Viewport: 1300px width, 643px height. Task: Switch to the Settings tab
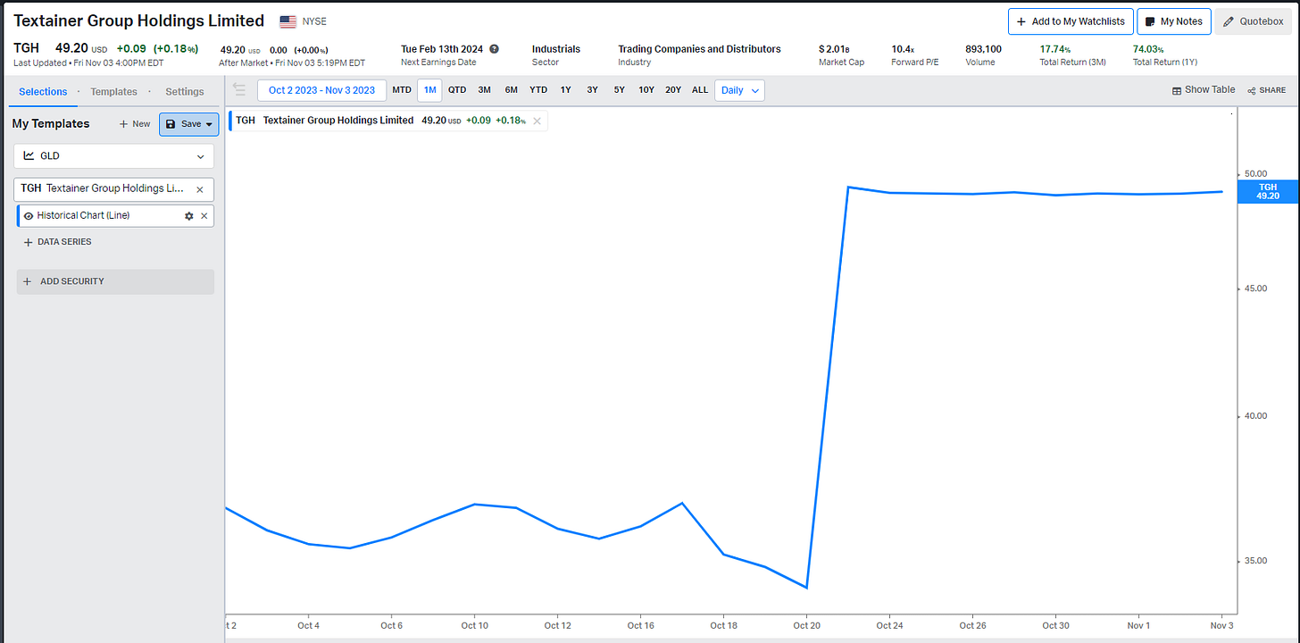[x=185, y=92]
